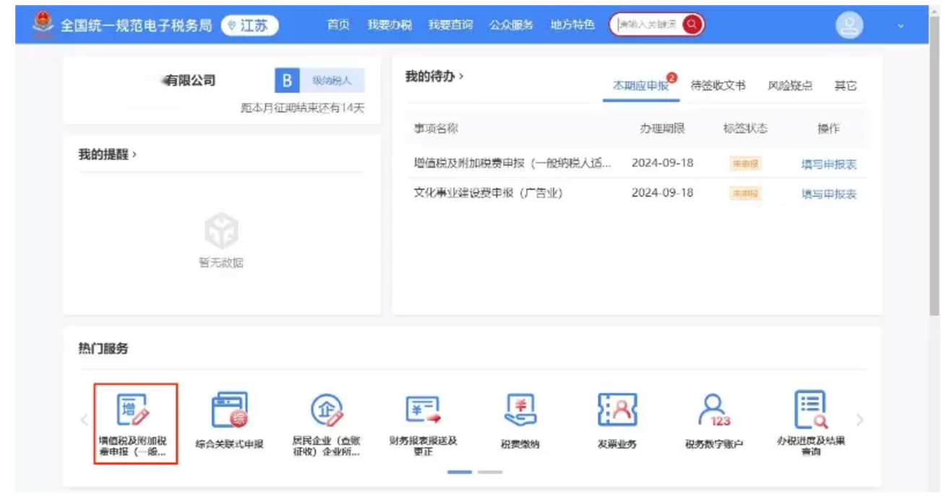Click the red search magnifier button
The width and height of the screenshot is (949, 496).
pyautogui.click(x=692, y=25)
